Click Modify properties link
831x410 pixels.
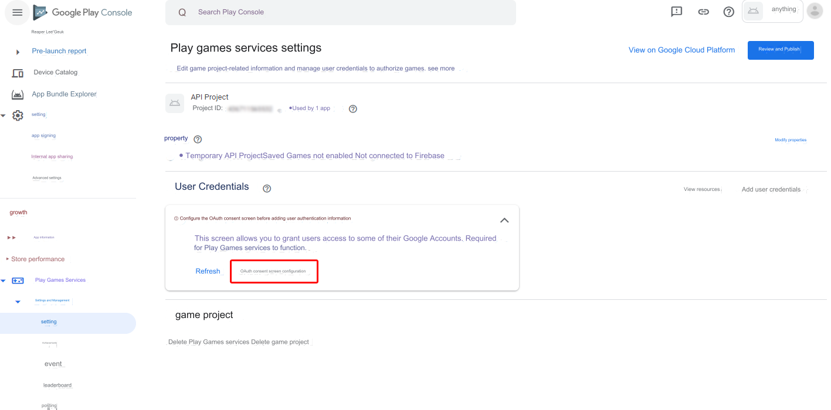pyautogui.click(x=791, y=140)
